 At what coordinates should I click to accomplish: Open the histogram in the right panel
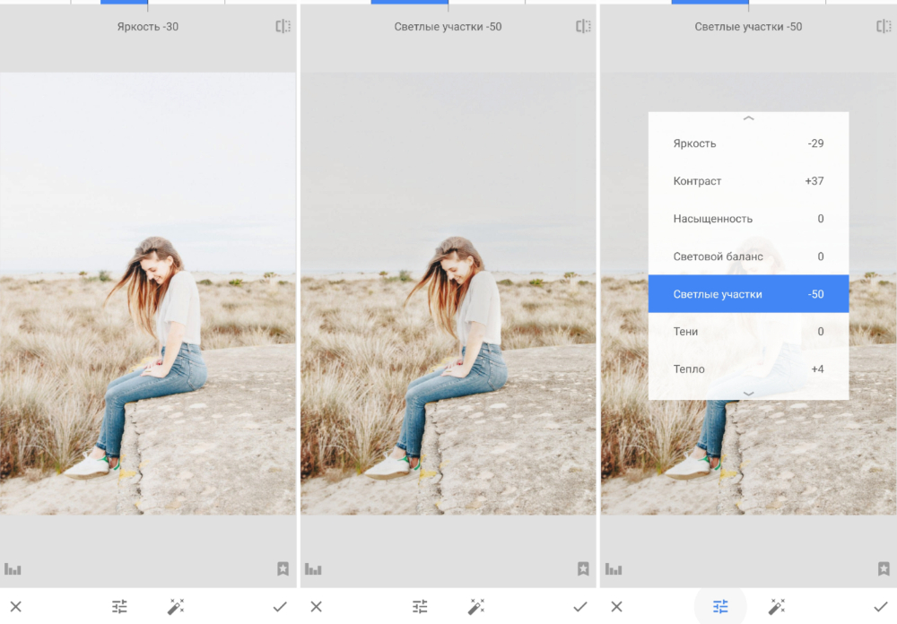[x=613, y=568]
